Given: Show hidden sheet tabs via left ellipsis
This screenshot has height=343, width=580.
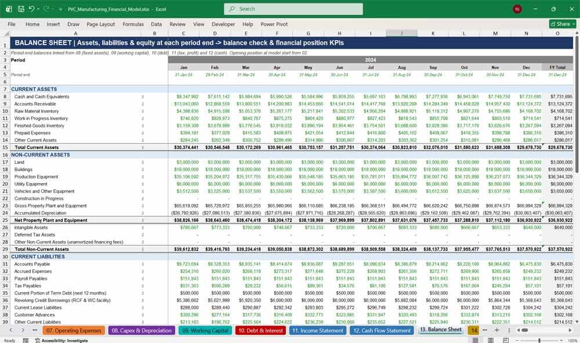Looking at the screenshot, I should 35,330.
